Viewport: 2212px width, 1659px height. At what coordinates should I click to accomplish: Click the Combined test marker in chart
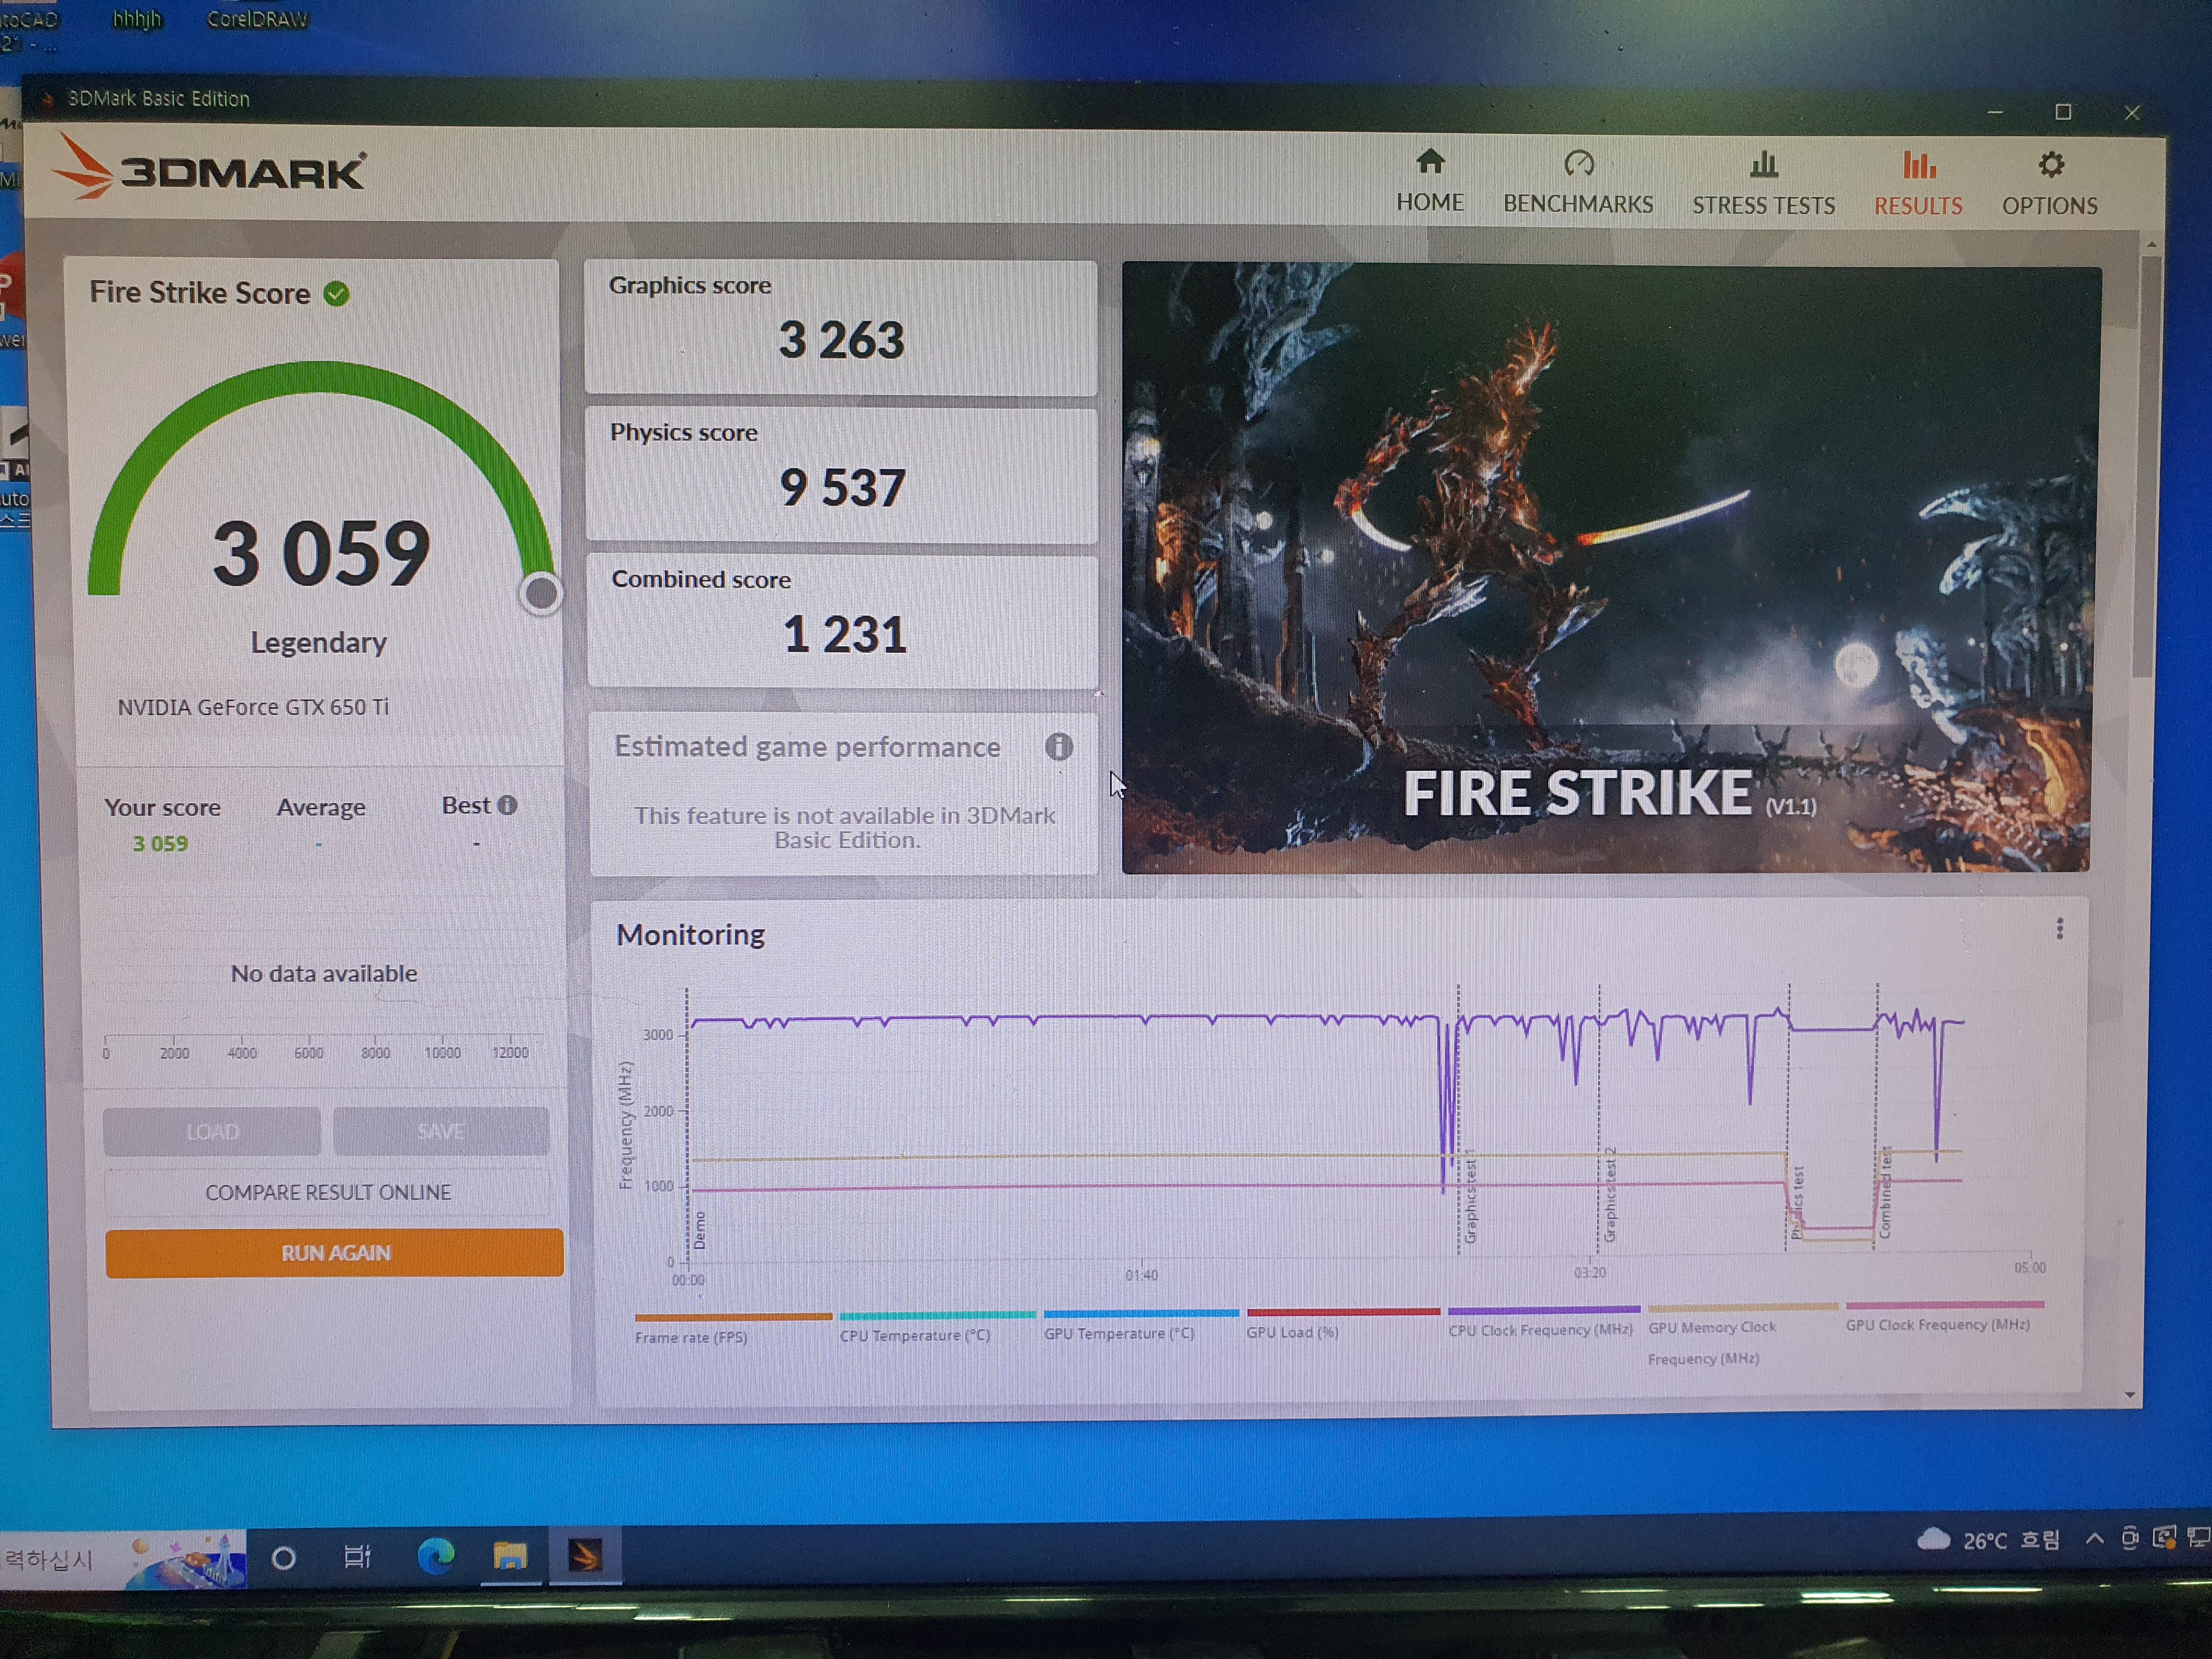coord(1885,1192)
